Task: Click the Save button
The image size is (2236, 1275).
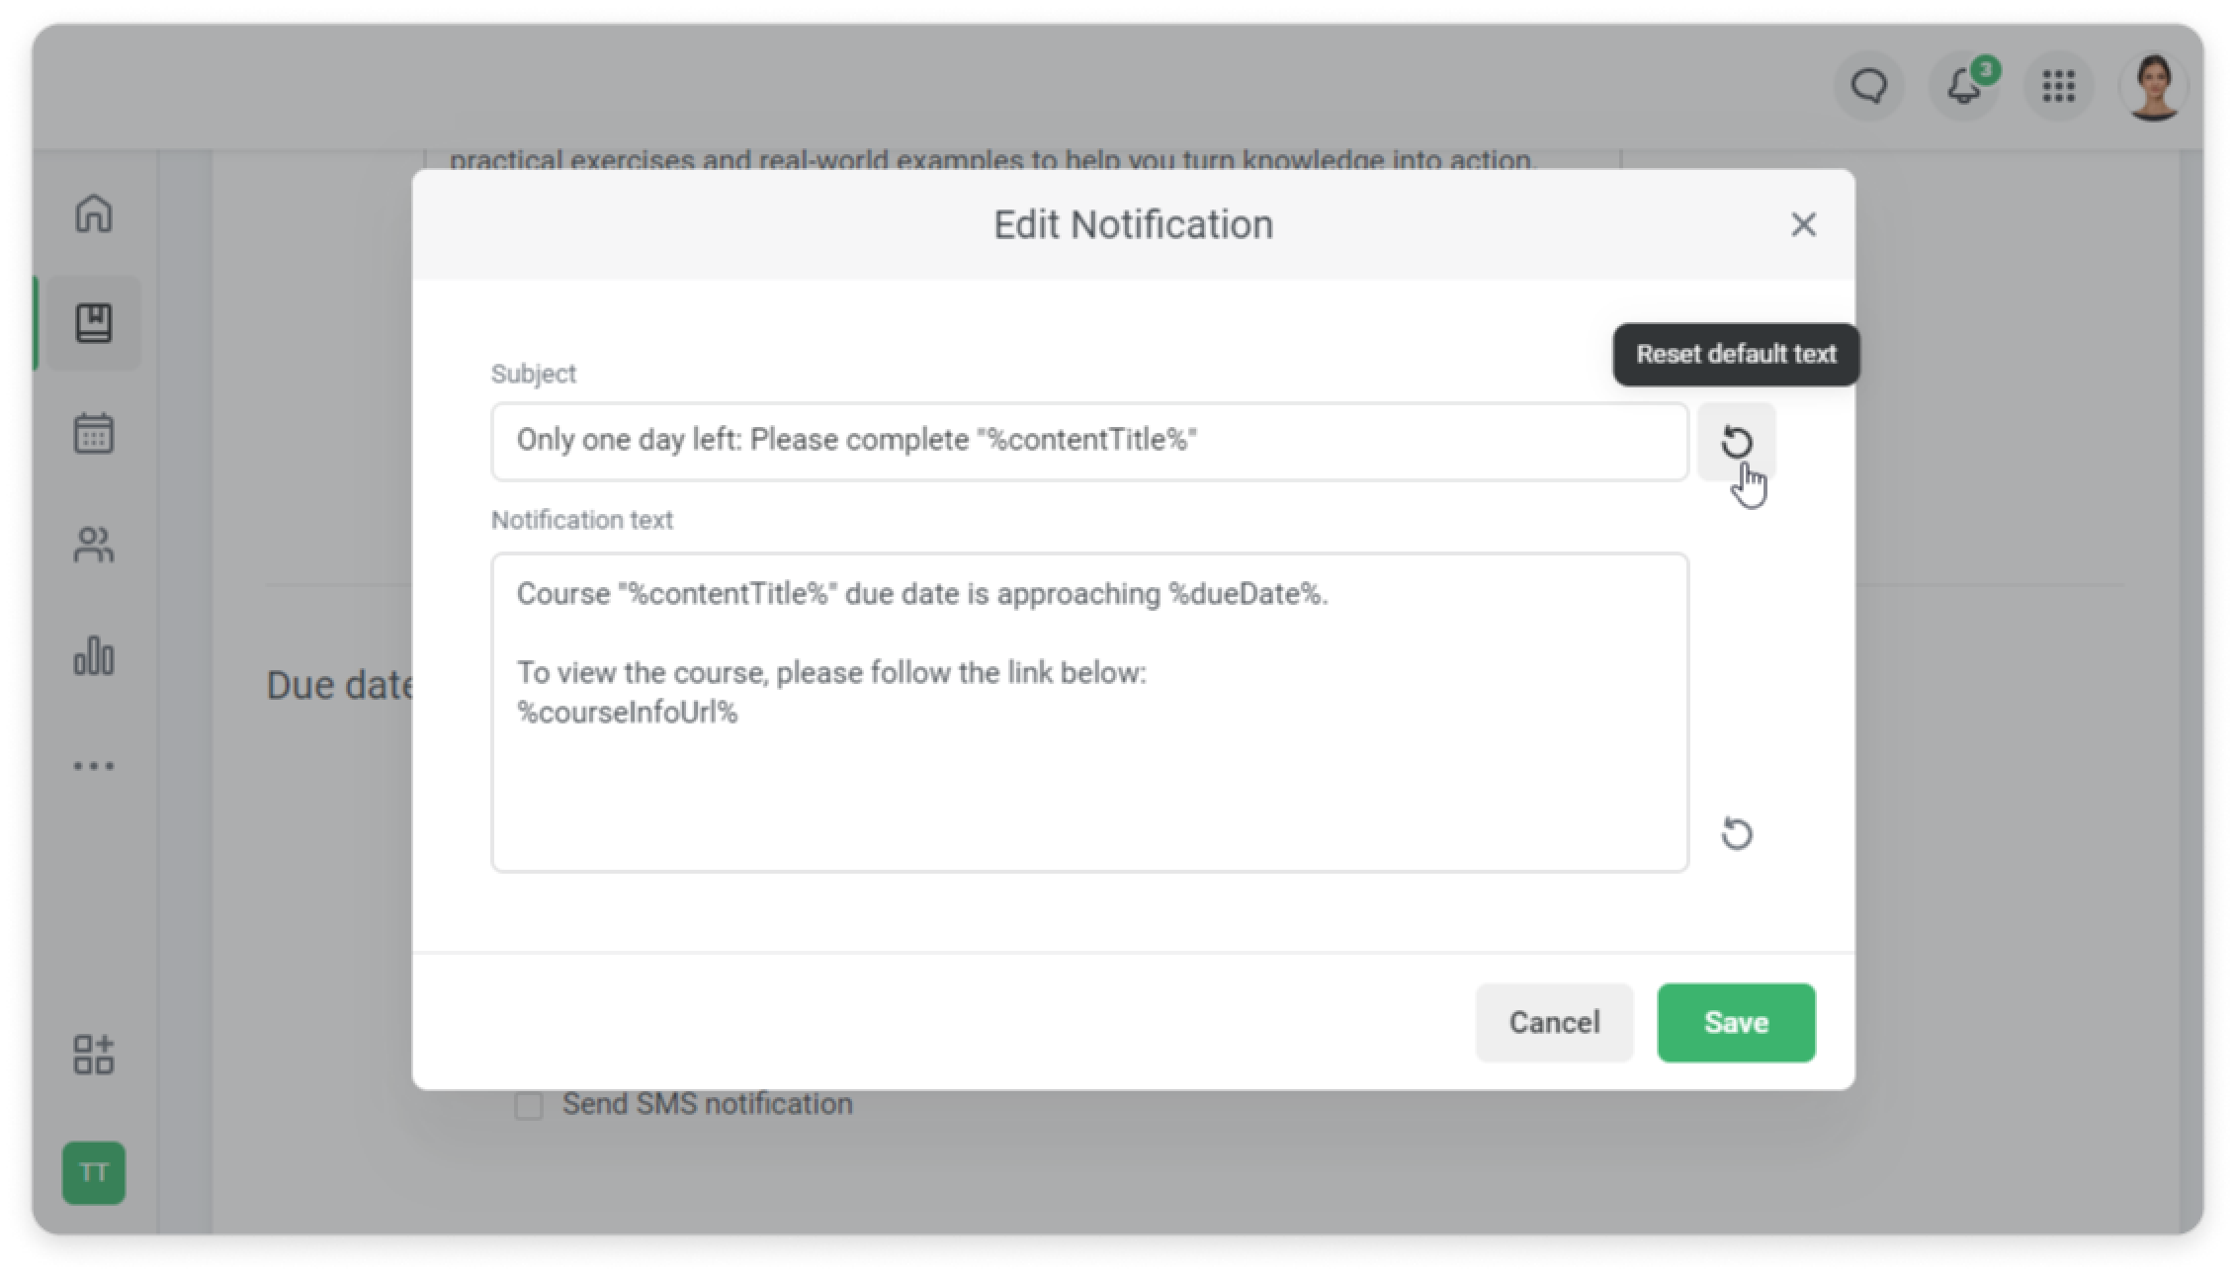Action: point(1736,1022)
